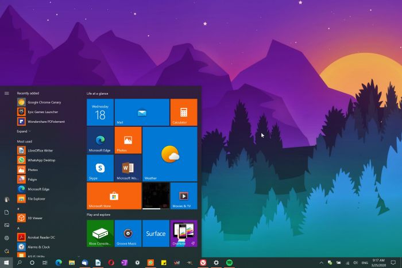Launch Google Chrome Canary from Recently added
This screenshot has height=268, width=402.
click(x=45, y=102)
